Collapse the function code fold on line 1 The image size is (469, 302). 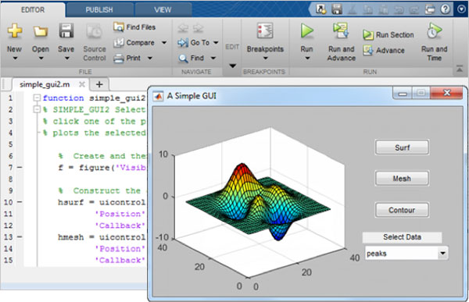pyautogui.click(x=37, y=98)
